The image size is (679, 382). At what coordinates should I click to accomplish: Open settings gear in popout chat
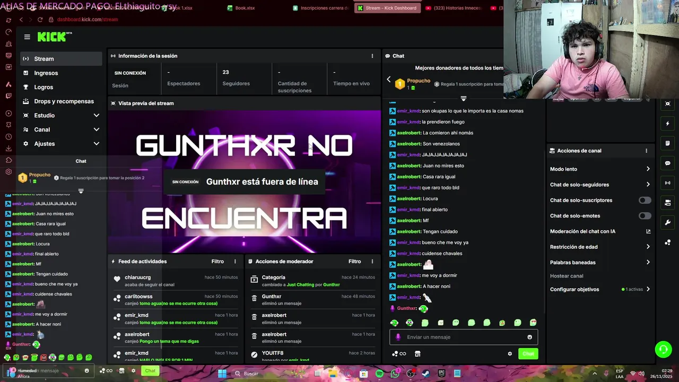click(133, 371)
